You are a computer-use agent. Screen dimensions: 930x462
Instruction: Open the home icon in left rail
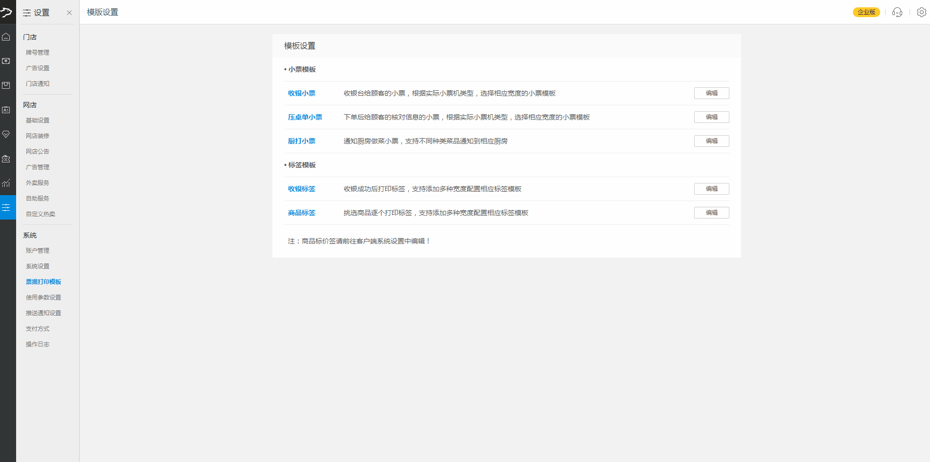pyautogui.click(x=6, y=37)
